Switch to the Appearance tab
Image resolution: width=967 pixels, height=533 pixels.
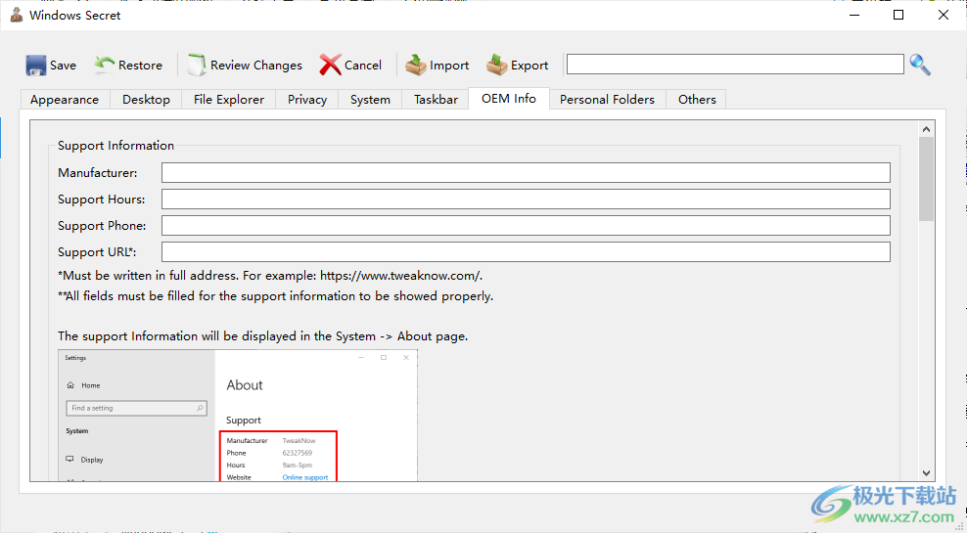pos(65,100)
